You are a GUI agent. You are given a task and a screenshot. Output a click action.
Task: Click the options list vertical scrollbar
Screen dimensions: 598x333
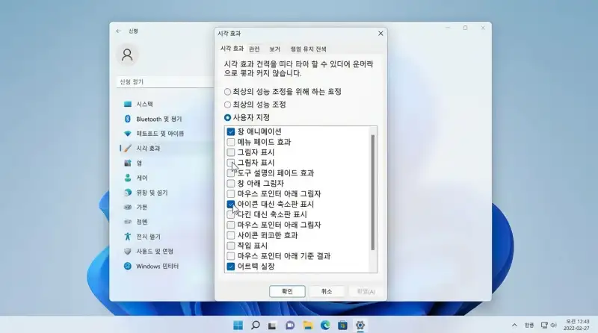click(x=373, y=194)
